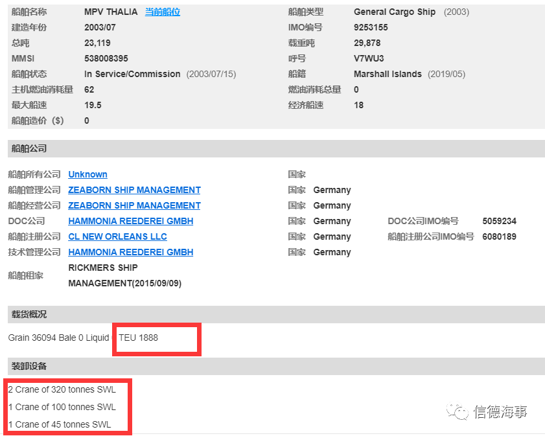Select the 船籍 label
This screenshot has width=545, height=436.
297,74
